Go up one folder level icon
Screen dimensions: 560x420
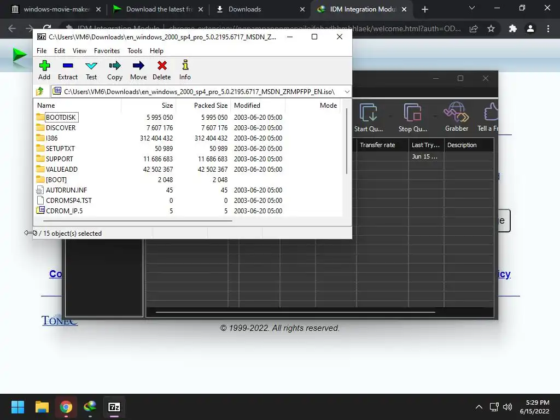(40, 91)
